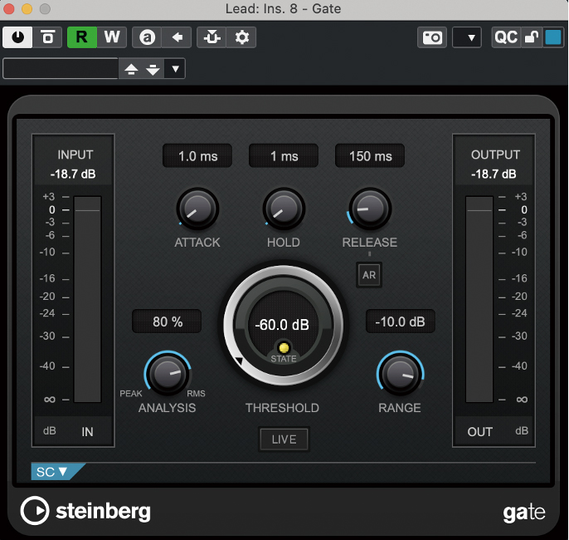Click the blue color square indicator
The height and width of the screenshot is (540, 569).
(x=553, y=37)
